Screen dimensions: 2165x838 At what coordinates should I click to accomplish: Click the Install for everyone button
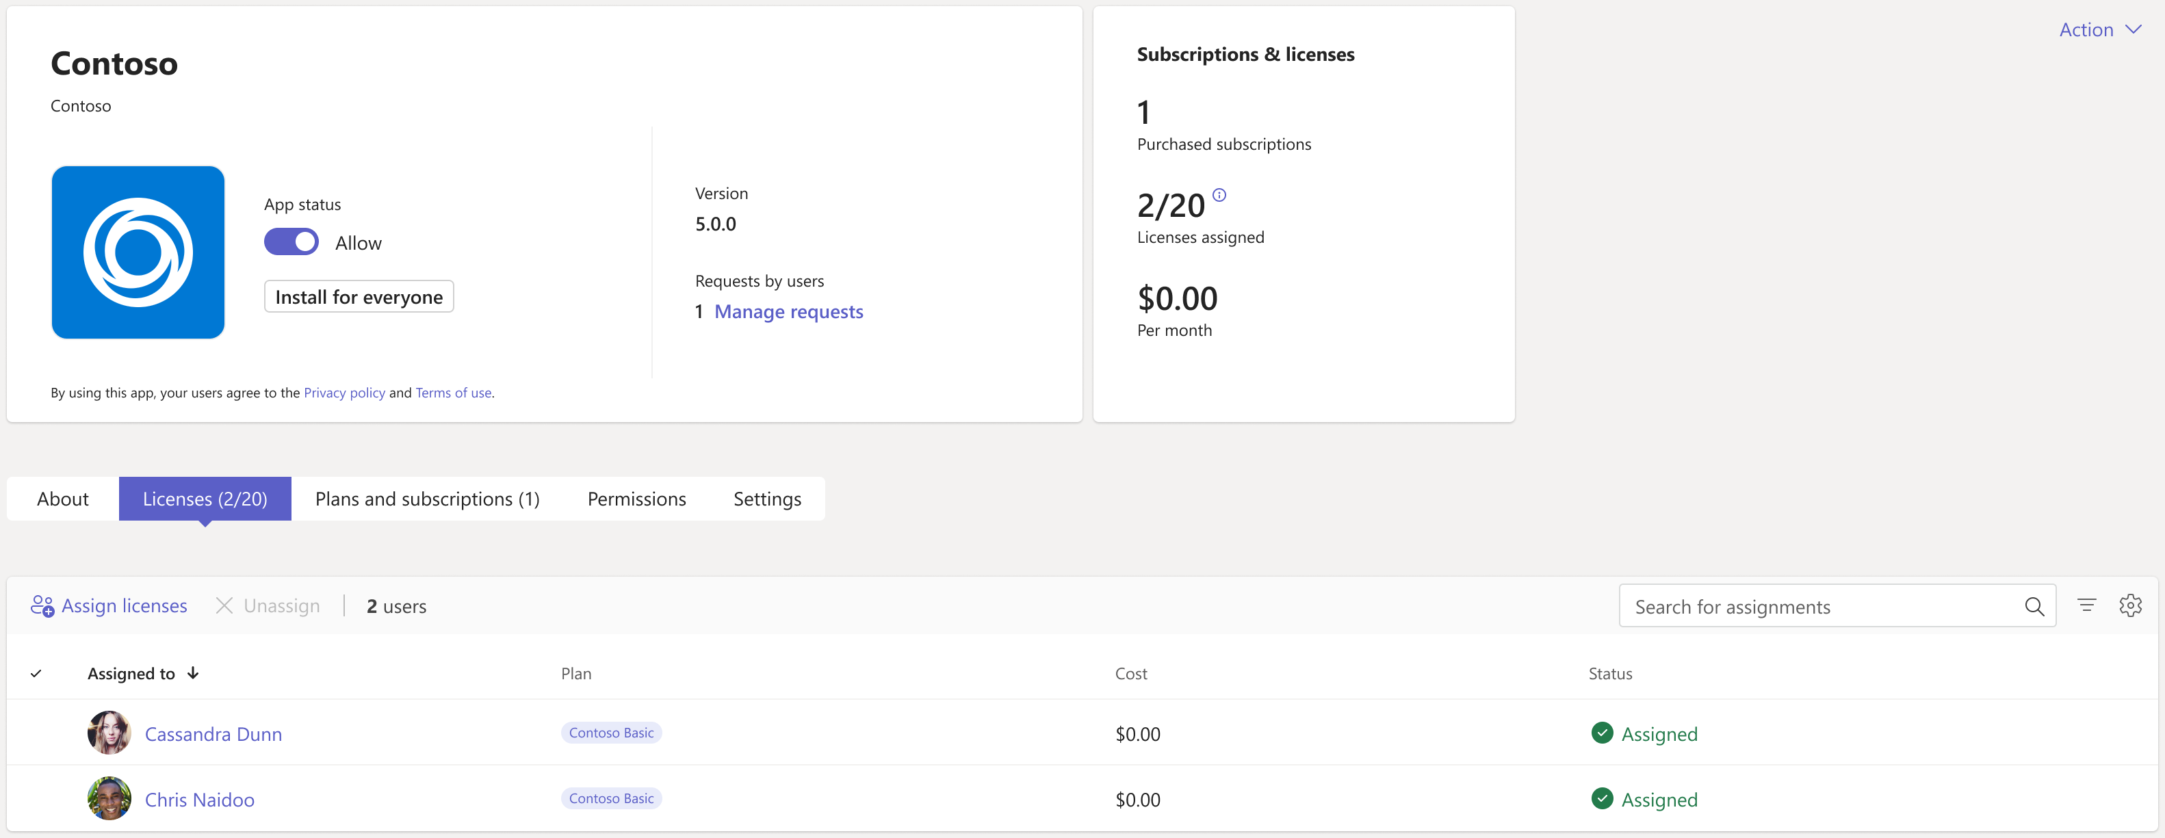pos(359,297)
